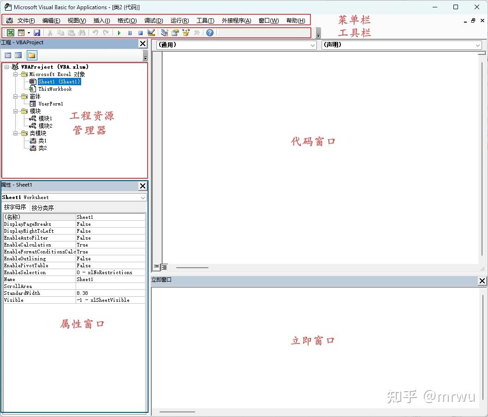Screen dimensions: 488x417
Task: Toggle Design Mode from the toolbar
Action: tap(151, 32)
